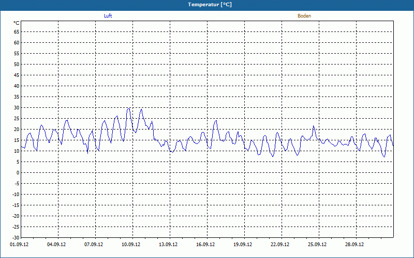The height and width of the screenshot is (258, 414).
Task: Click the 40 value on y-axis
Action: 17,86
